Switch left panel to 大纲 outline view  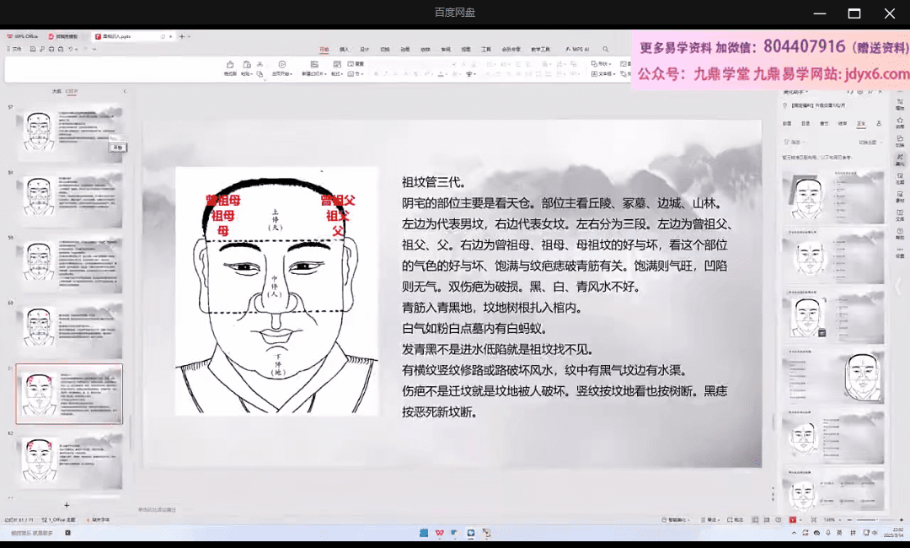pyautogui.click(x=56, y=91)
